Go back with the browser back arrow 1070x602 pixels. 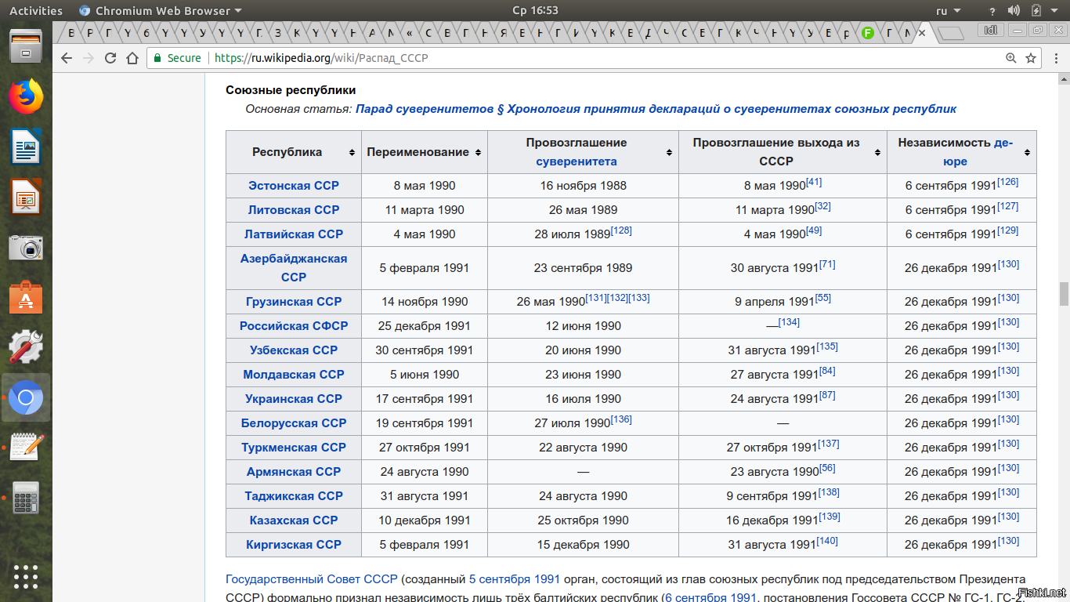[x=67, y=58]
